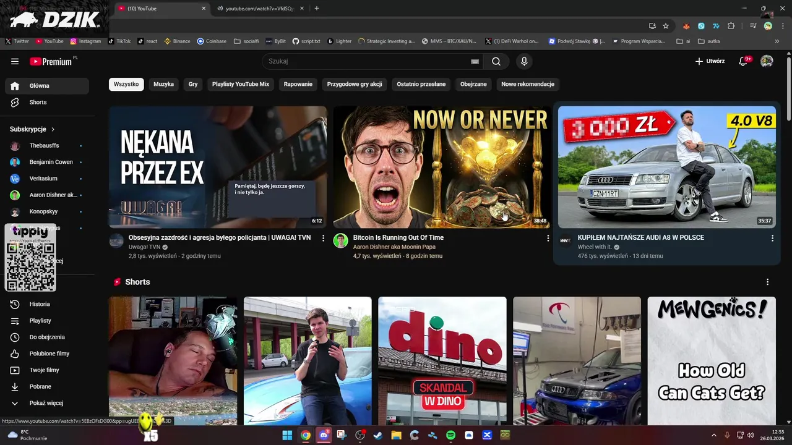Screen dimensions: 792x445
Task: Expand Pokaż więcej in sidebar
Action: click(47, 403)
